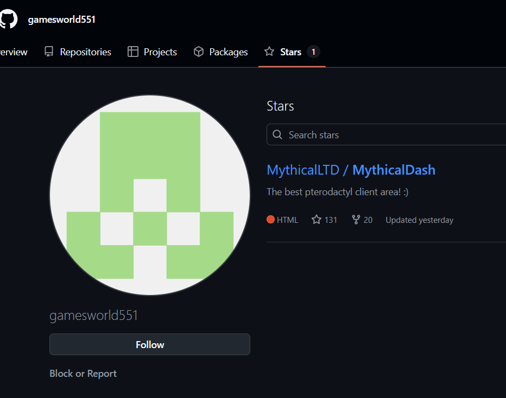Open the MythicalDash repository link
Screen dimensions: 506x398
(x=393, y=170)
